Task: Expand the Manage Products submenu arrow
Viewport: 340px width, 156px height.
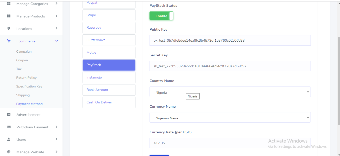Action: [56, 16]
